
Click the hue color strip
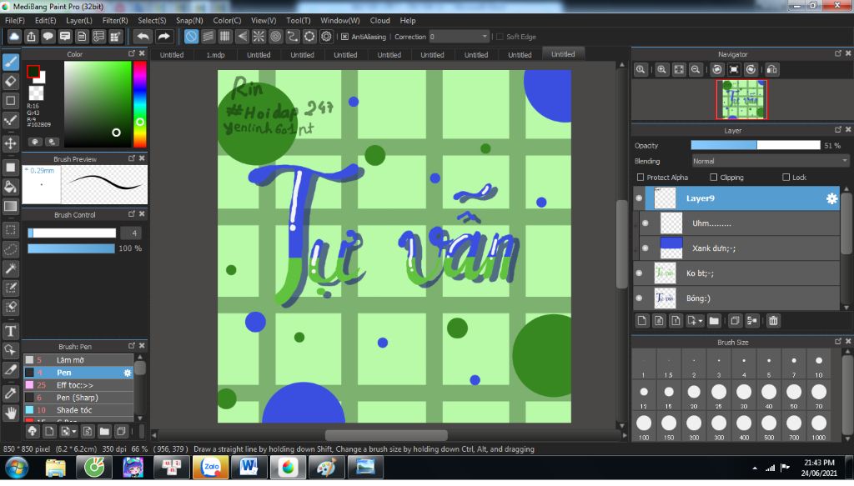tap(140, 104)
